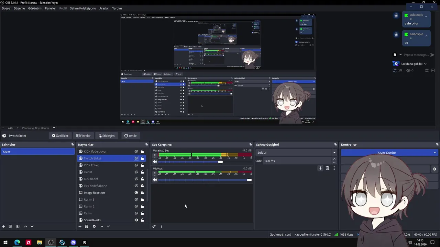Open audio mixer three-dot menu at bottom
The height and width of the screenshot is (247, 440).
click(162, 226)
